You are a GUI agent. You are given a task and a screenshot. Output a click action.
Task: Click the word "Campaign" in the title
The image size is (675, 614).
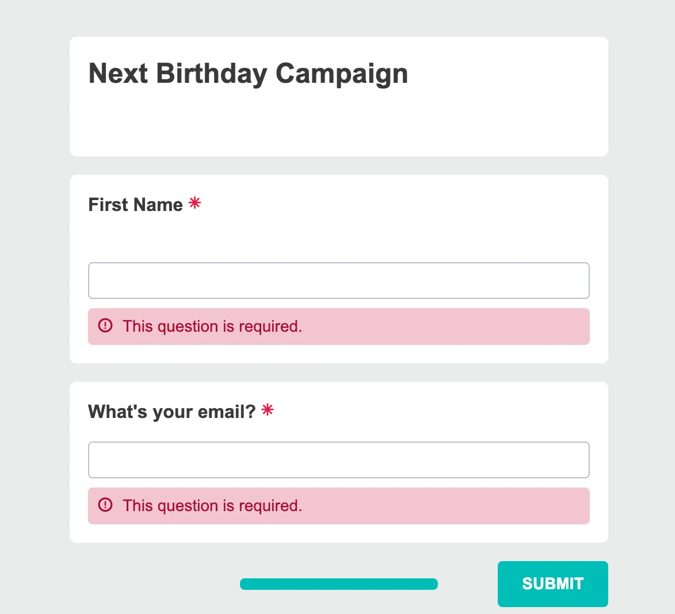click(342, 74)
